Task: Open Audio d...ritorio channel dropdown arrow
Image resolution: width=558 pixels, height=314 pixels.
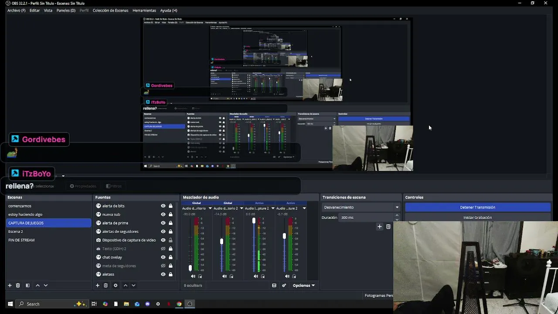Action: 210,208
